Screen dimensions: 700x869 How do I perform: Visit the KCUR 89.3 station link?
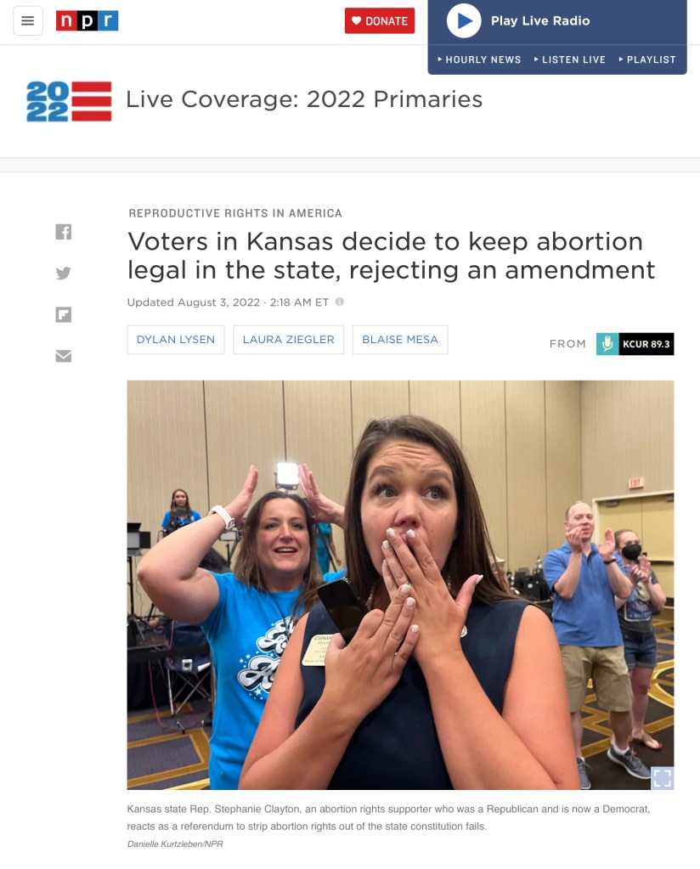(x=635, y=344)
